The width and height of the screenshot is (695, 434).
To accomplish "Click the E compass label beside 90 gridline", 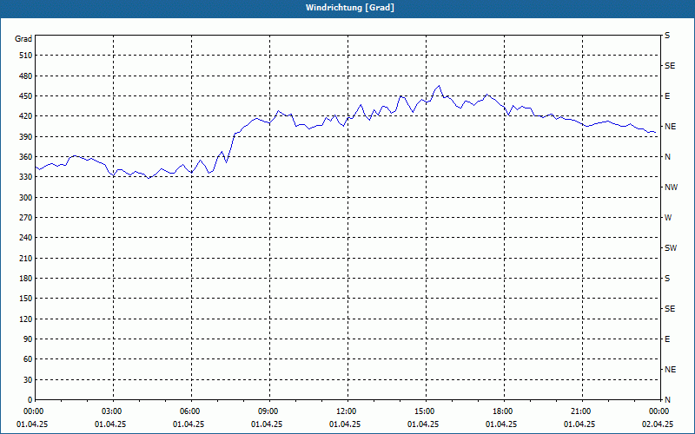I will (667, 339).
